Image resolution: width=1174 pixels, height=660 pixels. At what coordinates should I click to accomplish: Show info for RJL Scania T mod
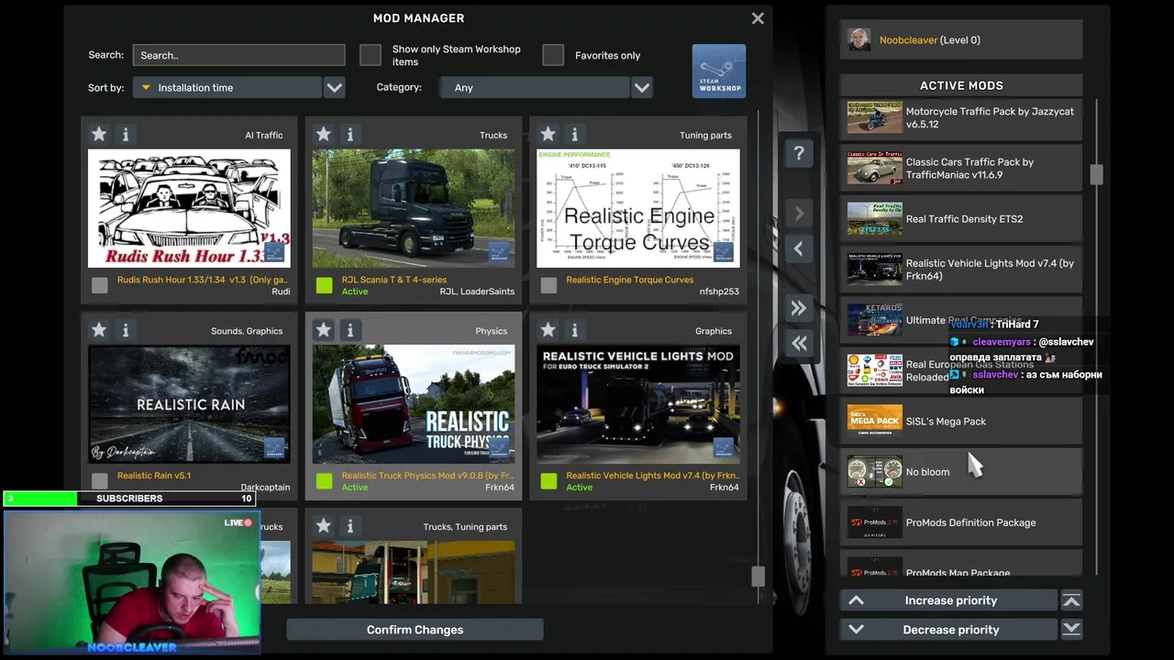(349, 134)
